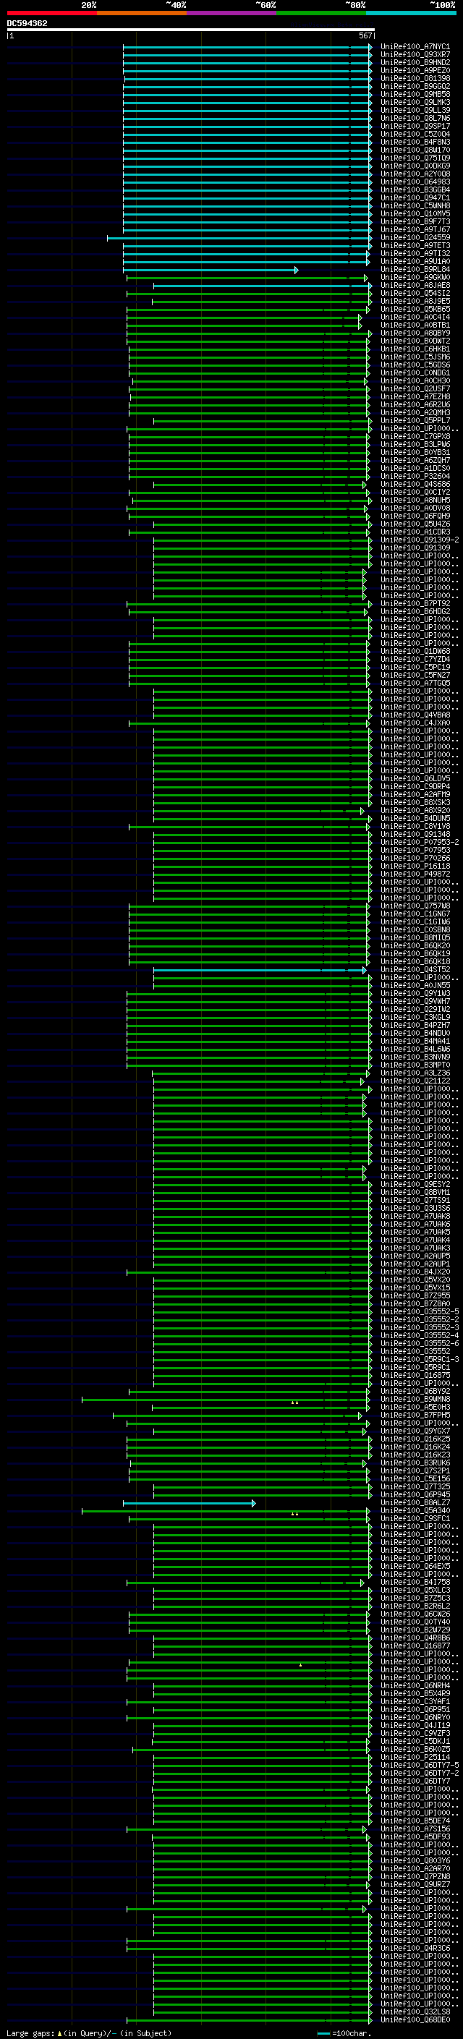Open hit UniRef100_O81398

pyautogui.click(x=415, y=78)
